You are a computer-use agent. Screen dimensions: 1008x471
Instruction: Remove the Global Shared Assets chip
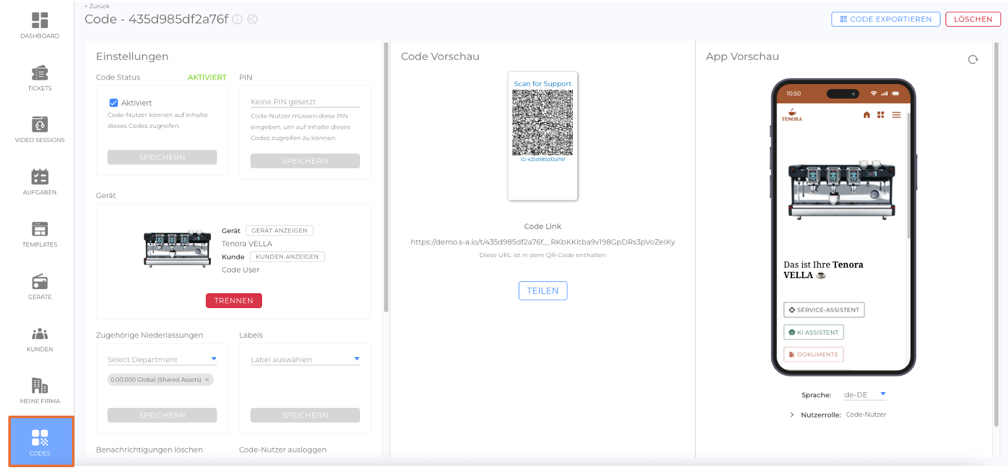(x=207, y=380)
